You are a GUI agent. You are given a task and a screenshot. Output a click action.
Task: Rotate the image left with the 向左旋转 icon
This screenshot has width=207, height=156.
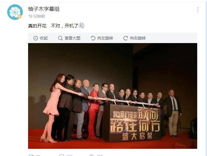(x=93, y=38)
